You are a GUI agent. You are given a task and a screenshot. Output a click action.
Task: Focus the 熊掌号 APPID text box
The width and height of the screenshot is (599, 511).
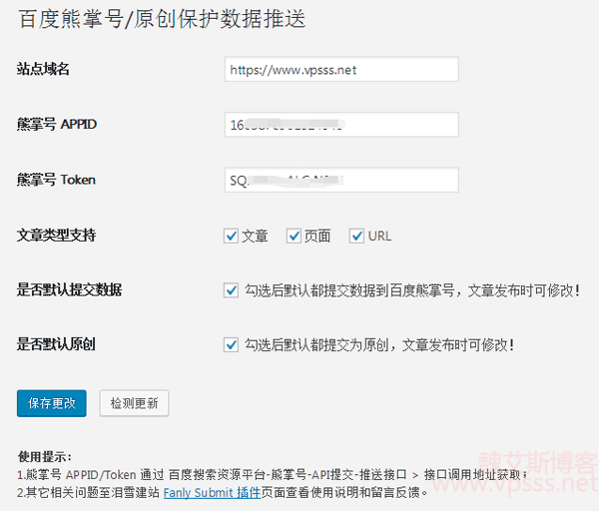341,125
